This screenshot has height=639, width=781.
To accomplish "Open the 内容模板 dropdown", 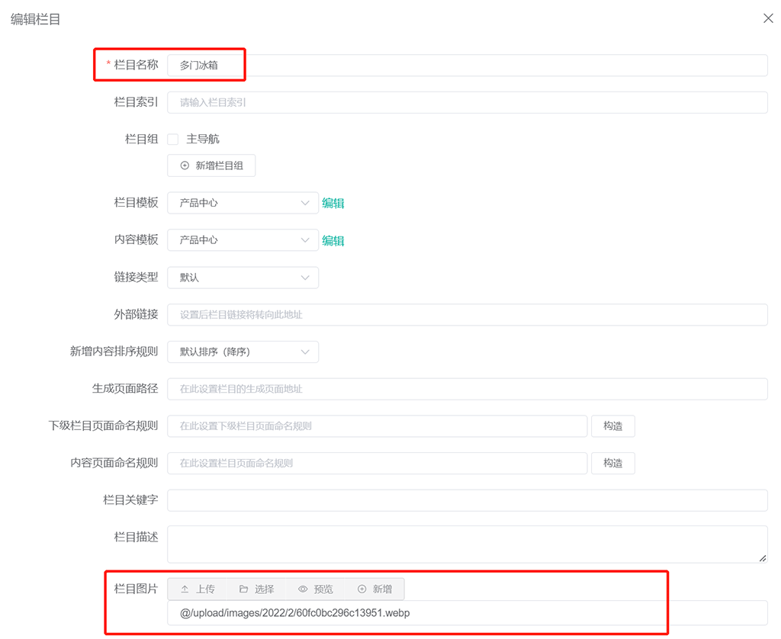I will [x=243, y=239].
